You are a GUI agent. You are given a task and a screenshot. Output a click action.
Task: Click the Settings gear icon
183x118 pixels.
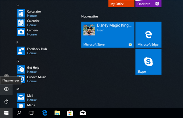click(6, 89)
